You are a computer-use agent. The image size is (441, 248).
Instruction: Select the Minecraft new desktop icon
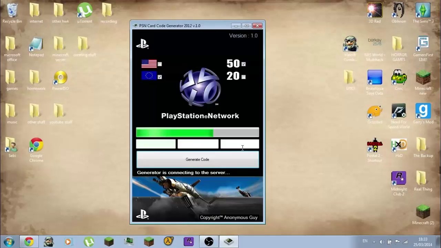coord(423,83)
